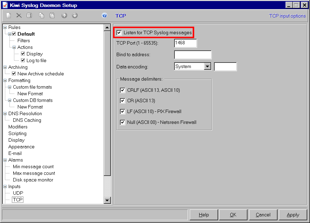Click the Apply button
This screenshot has width=310, height=223.
293,215
